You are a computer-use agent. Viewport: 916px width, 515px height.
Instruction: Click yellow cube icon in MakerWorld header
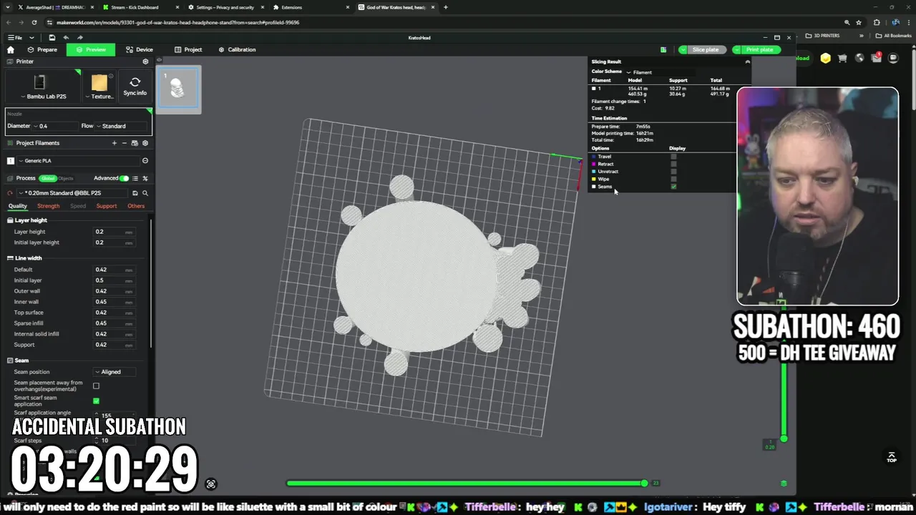pos(826,58)
